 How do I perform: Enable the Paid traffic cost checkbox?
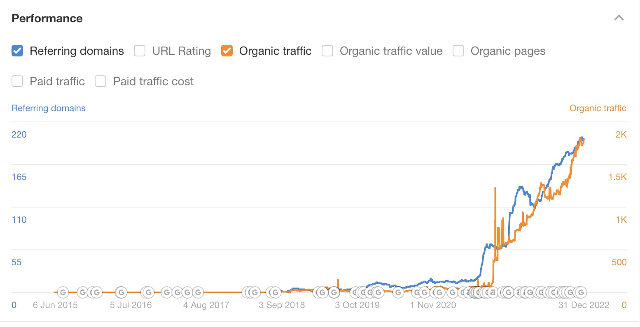(100, 81)
